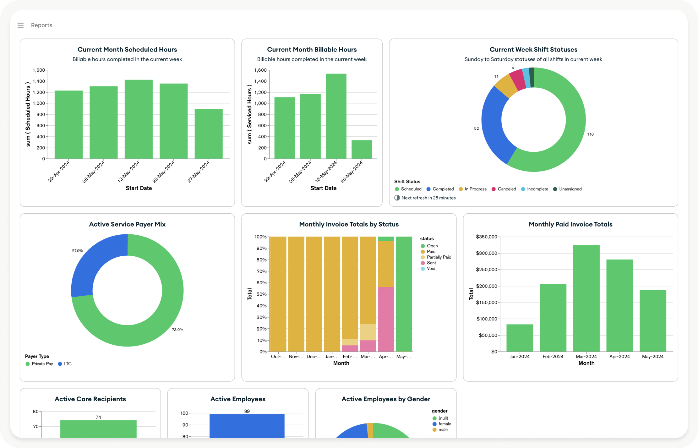Open the hamburger menu icon

pyautogui.click(x=20, y=25)
